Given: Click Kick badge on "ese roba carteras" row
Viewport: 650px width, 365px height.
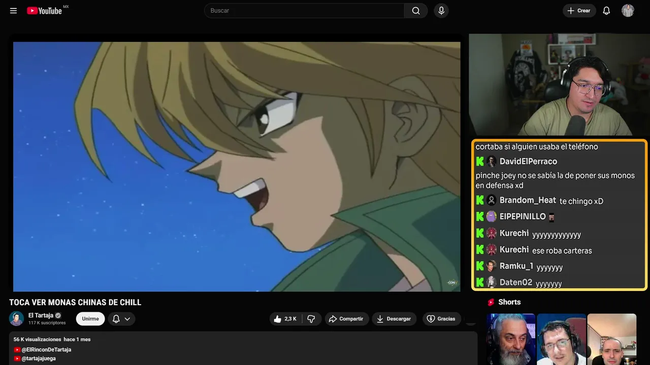Looking at the screenshot, I should tap(480, 249).
